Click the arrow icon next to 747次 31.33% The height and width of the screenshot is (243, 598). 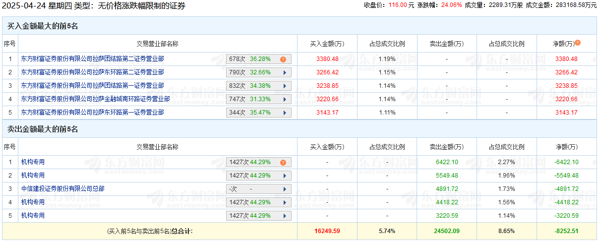coord(285,99)
